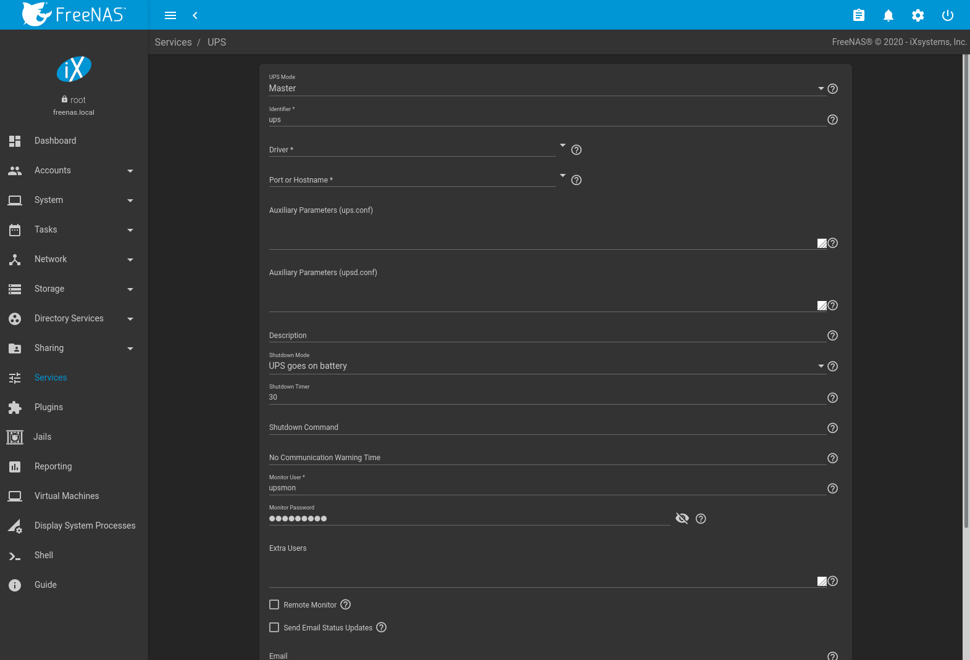970x660 pixels.
Task: Open the alerts bell icon
Action: click(x=888, y=15)
